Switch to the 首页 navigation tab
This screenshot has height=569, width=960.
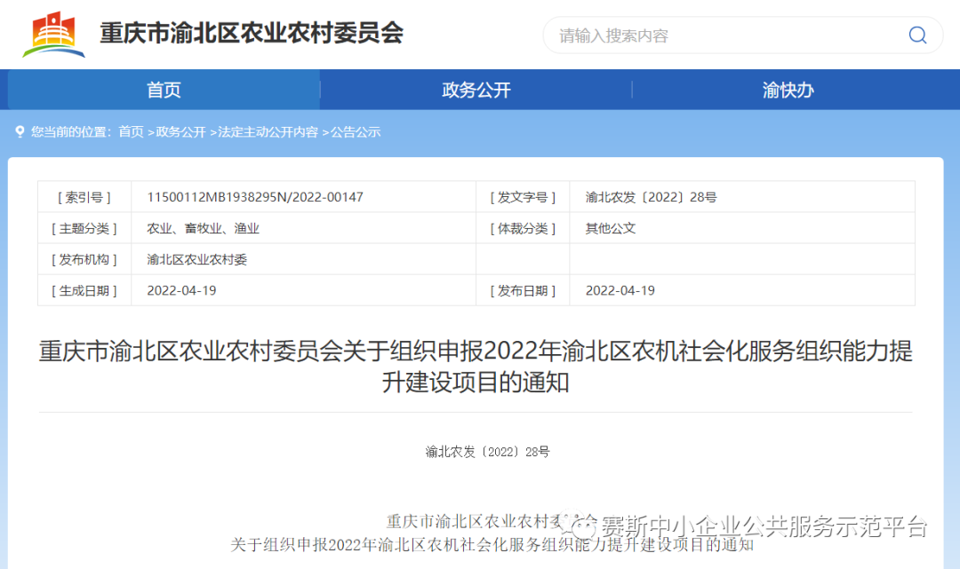(163, 90)
